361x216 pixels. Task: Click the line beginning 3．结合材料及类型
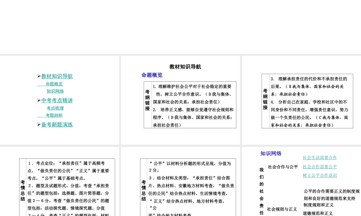click(x=189, y=178)
